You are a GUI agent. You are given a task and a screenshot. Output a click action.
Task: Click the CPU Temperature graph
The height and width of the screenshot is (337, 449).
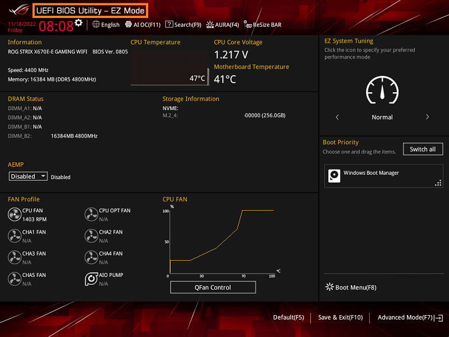(x=170, y=67)
